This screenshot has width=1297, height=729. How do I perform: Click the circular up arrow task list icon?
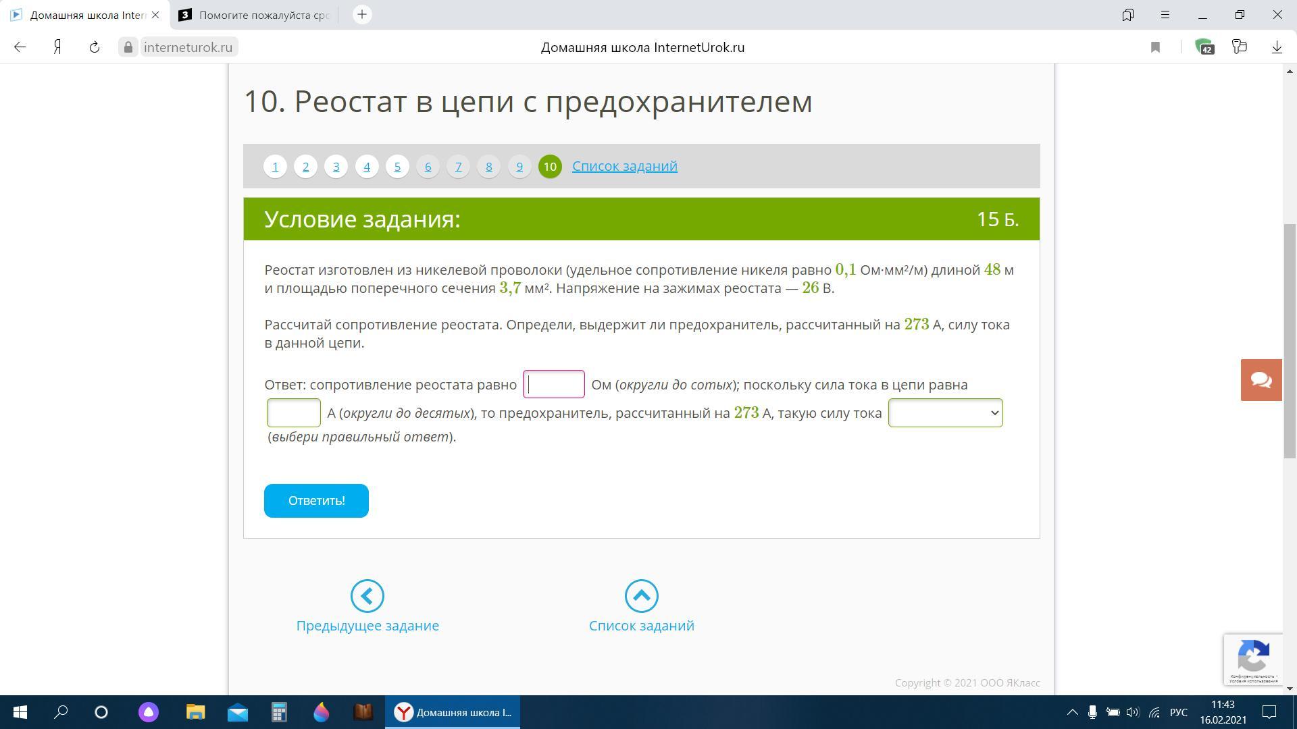click(x=641, y=596)
